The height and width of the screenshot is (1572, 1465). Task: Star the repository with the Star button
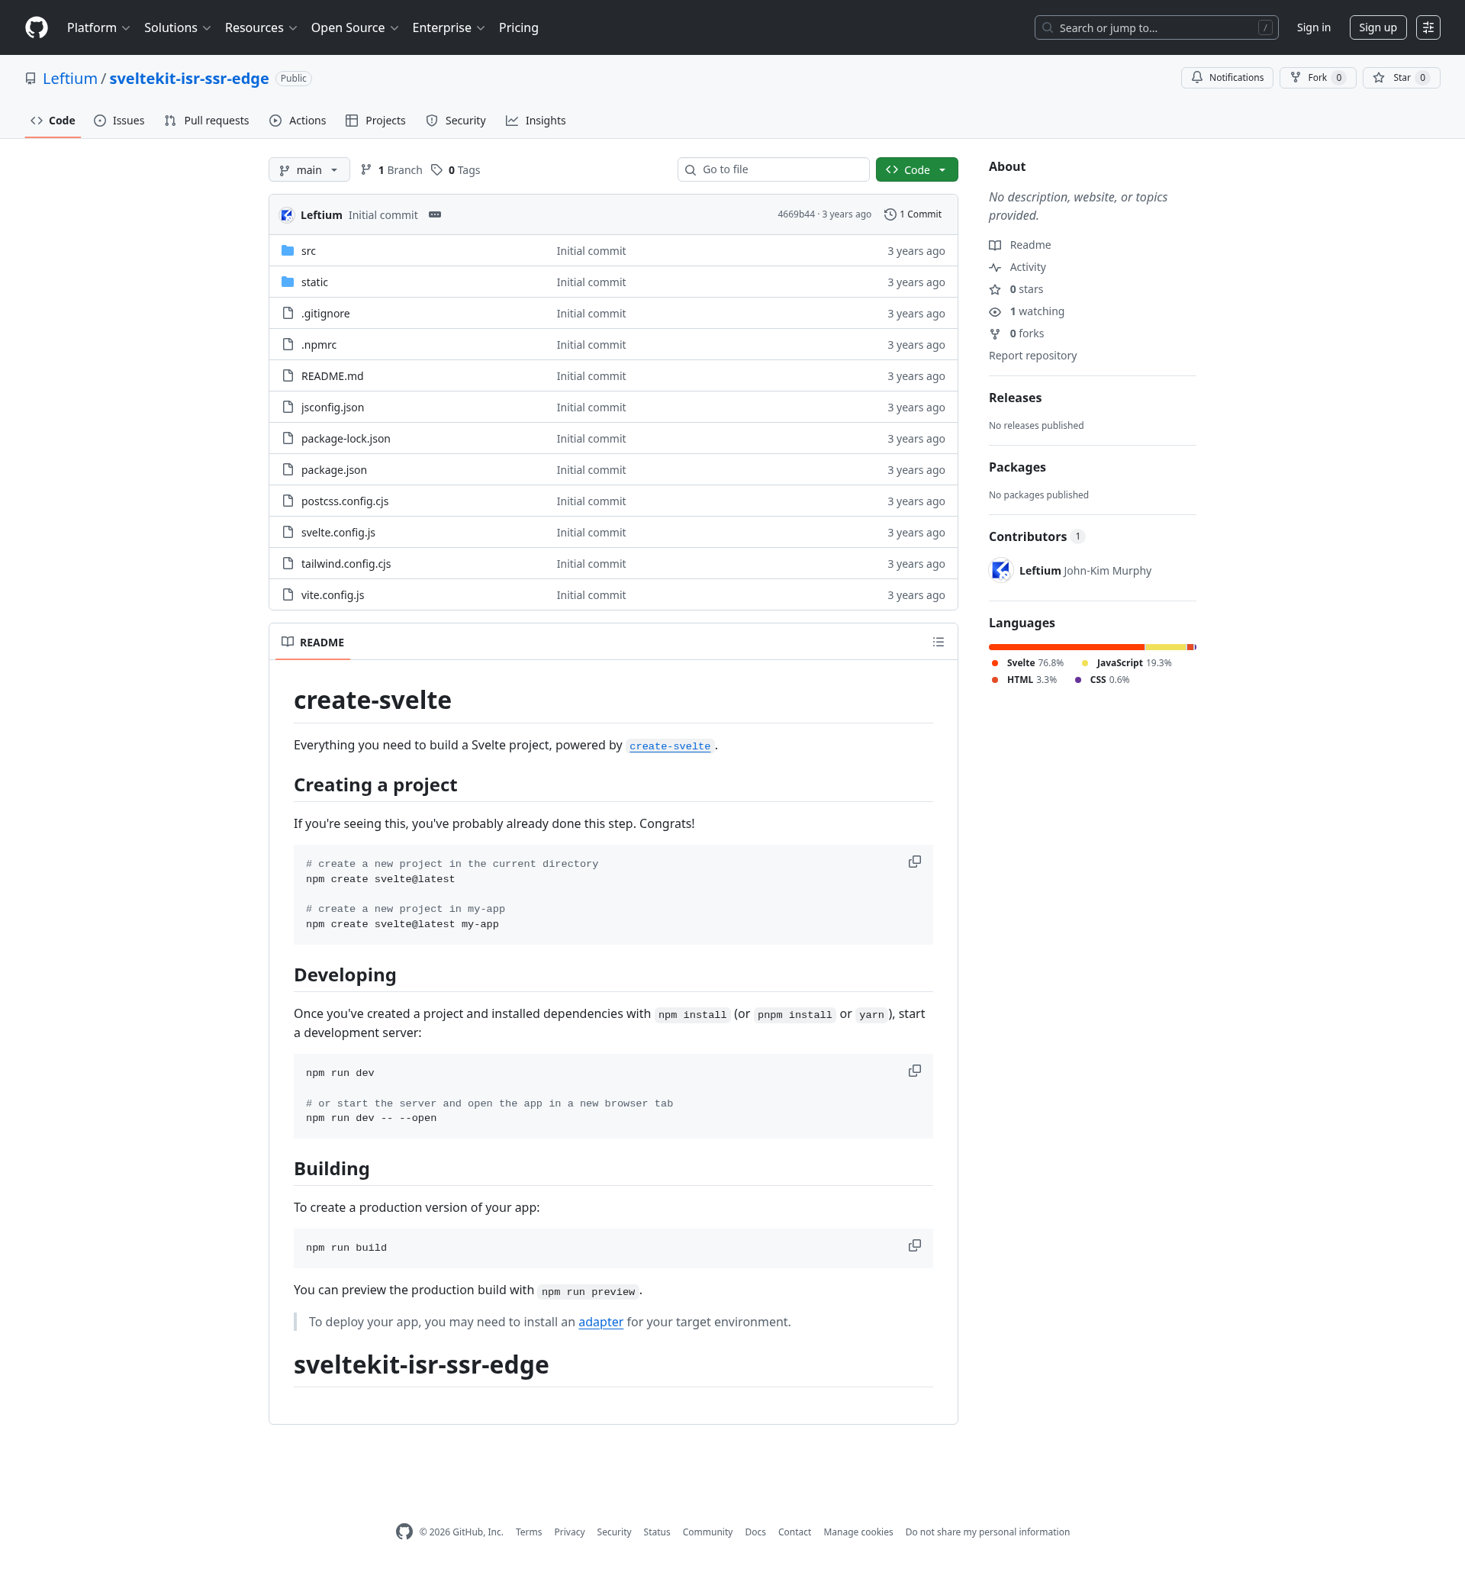coord(1401,78)
